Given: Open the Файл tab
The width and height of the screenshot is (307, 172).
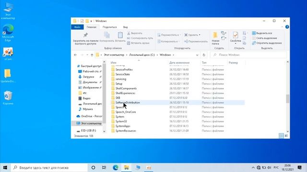Looking at the screenshot, I should (77, 27).
